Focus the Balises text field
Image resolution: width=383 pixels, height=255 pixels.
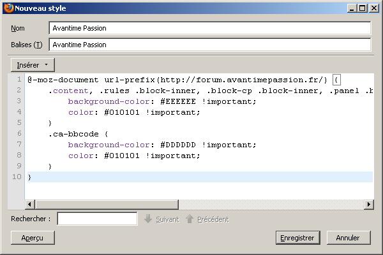pos(210,45)
